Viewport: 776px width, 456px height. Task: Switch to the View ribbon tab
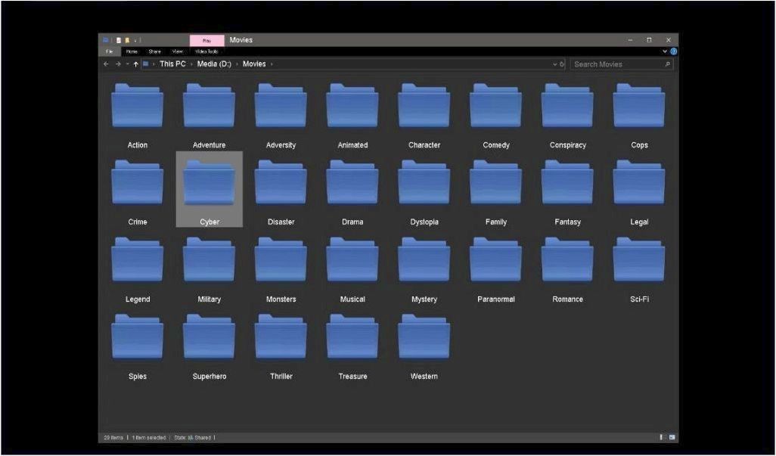click(x=177, y=51)
